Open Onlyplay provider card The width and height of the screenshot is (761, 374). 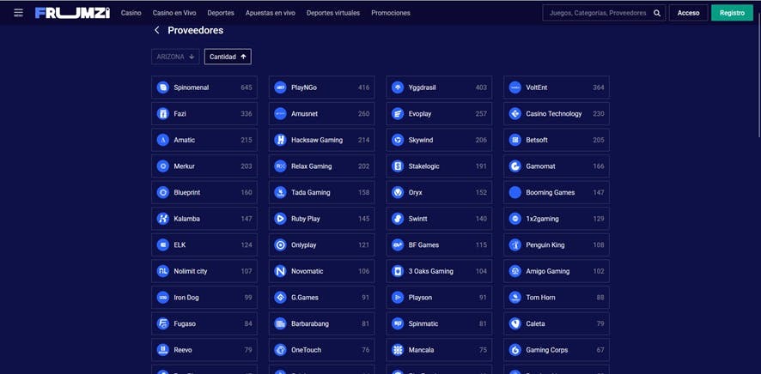point(322,244)
